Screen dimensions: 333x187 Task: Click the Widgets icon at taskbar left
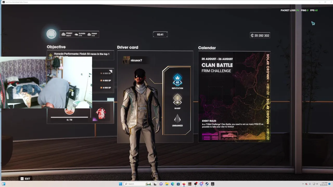(x=4, y=184)
